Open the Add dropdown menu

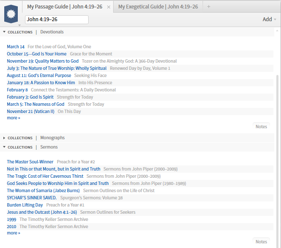pyautogui.click(x=269, y=19)
